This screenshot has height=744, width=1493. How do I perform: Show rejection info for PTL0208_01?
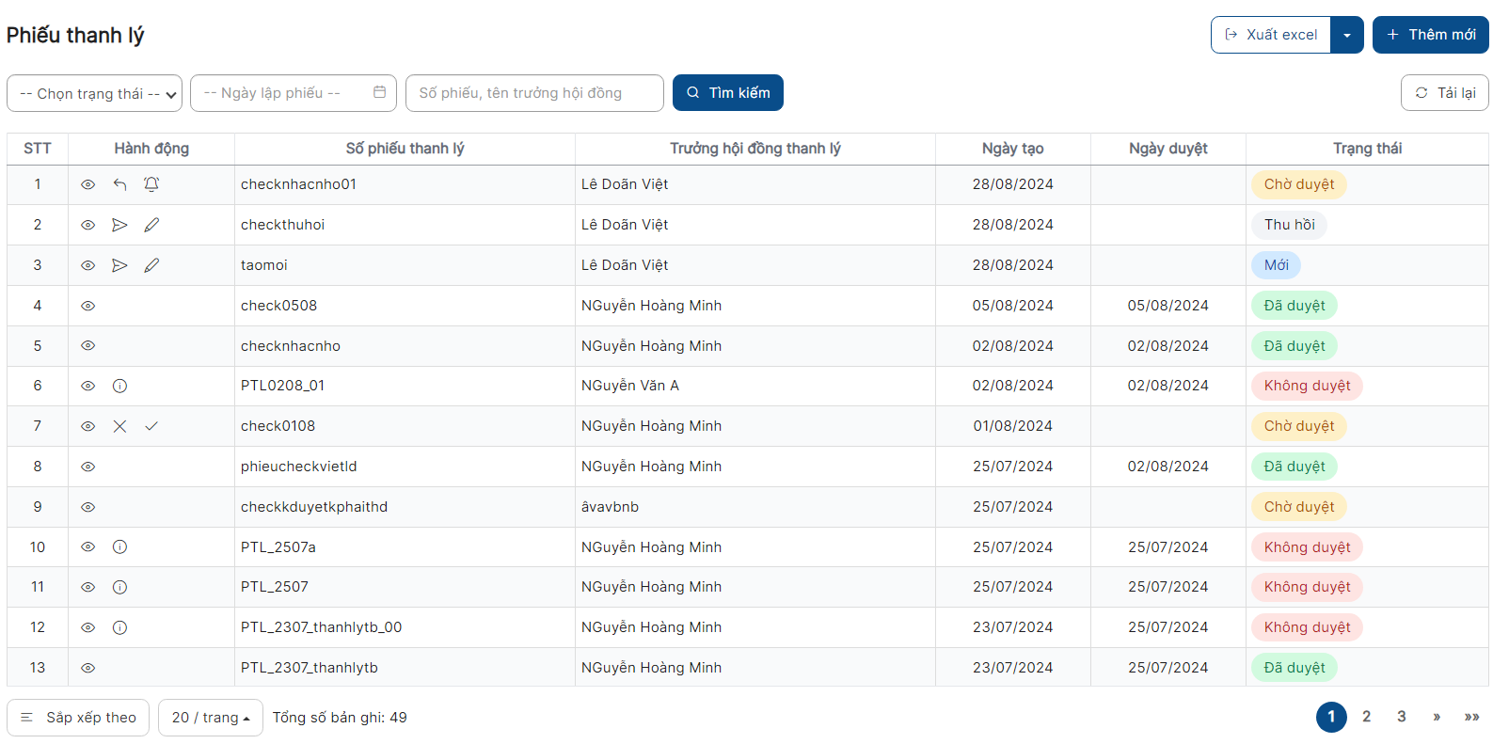(119, 386)
